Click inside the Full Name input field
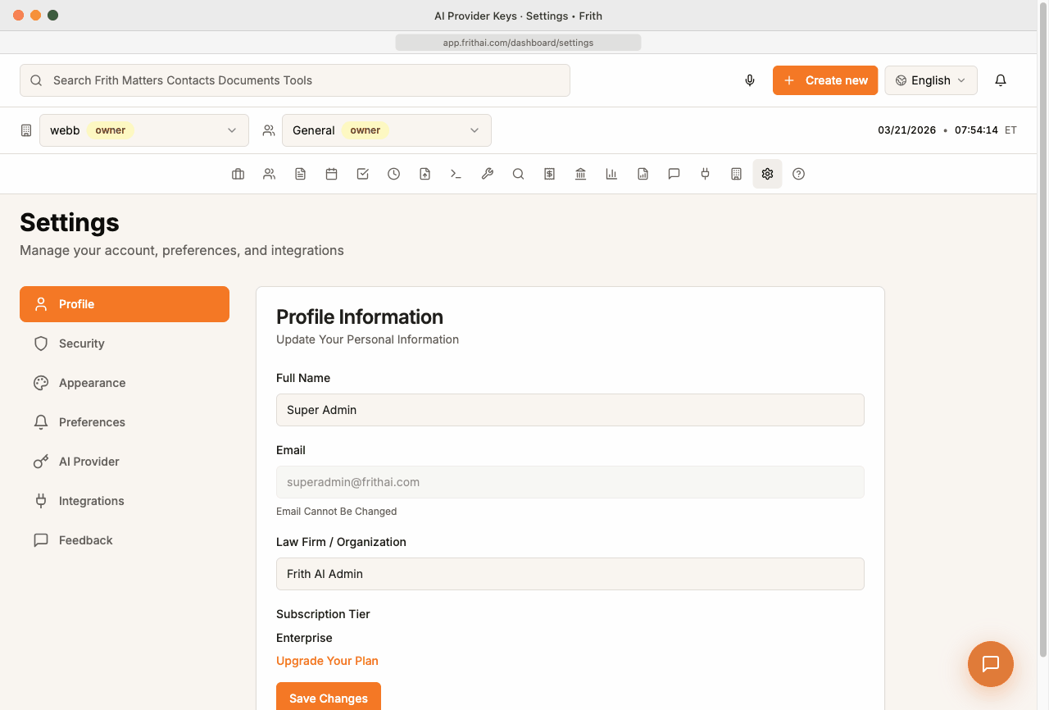This screenshot has height=710, width=1049. click(x=570, y=410)
